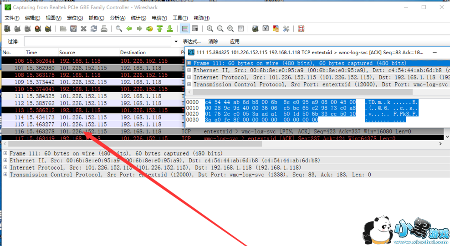Select packet 106 in the list
Image resolution: width=450 pixels, height=246 pixels.
pyautogui.click(x=93, y=61)
